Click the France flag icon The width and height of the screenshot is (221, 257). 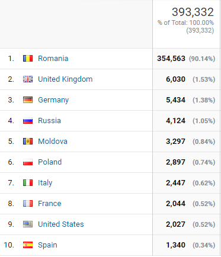coord(28,204)
